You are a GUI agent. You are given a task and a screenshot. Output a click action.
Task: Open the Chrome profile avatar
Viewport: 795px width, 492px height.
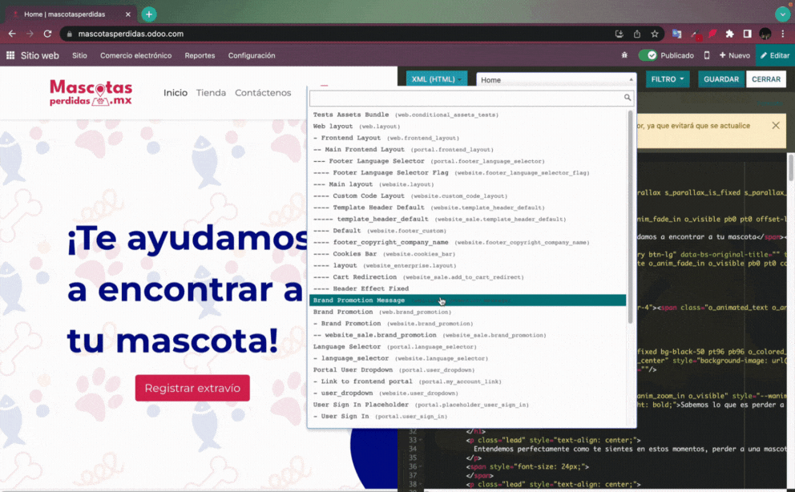(765, 34)
